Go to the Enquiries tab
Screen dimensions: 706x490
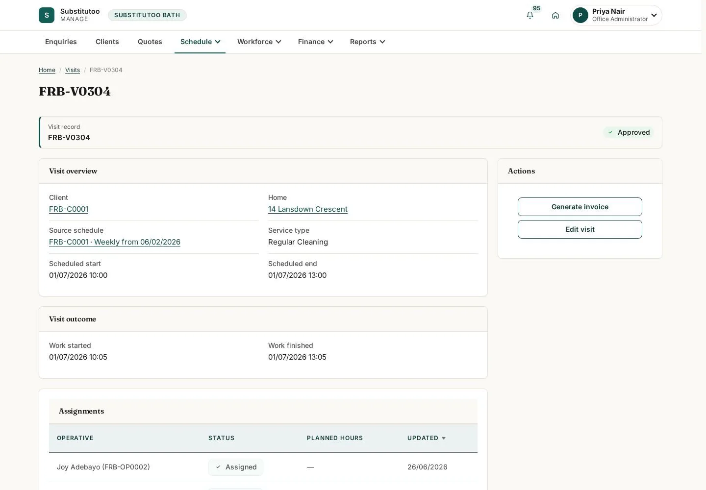61,42
